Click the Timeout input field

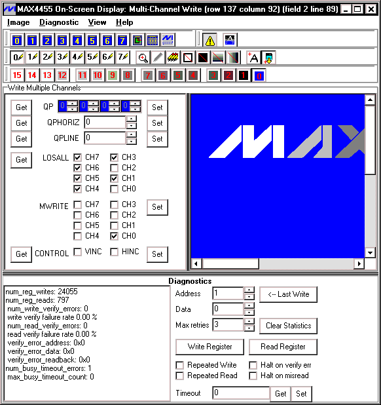click(241, 393)
